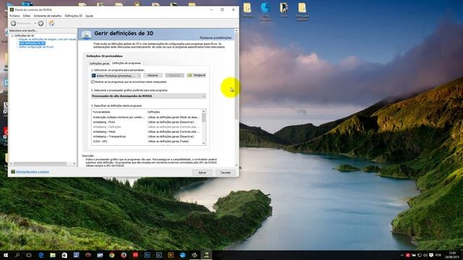
Task: Open taskbar search magnifier
Action: click(x=17, y=255)
